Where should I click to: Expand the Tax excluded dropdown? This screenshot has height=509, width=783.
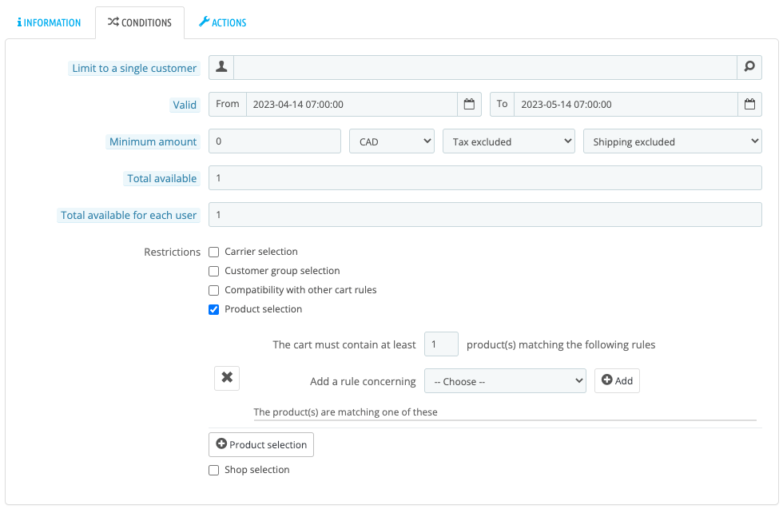coord(508,141)
